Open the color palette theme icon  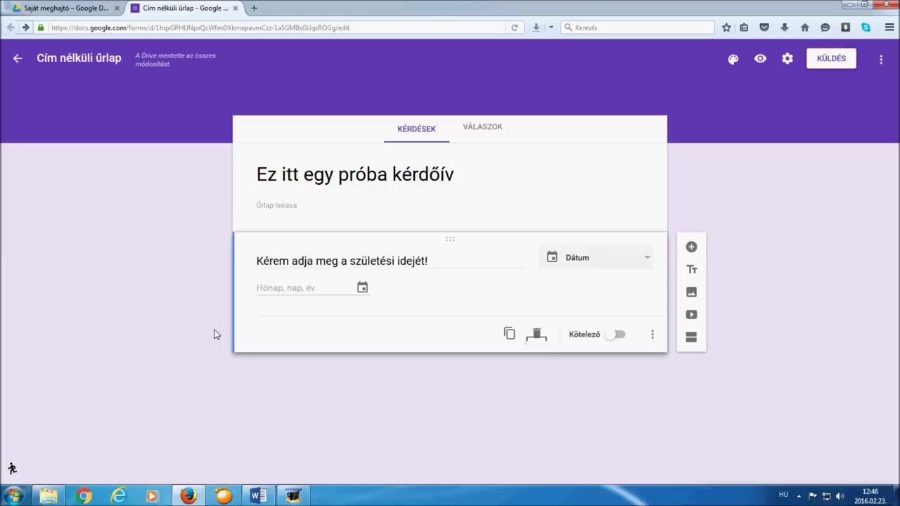733,59
